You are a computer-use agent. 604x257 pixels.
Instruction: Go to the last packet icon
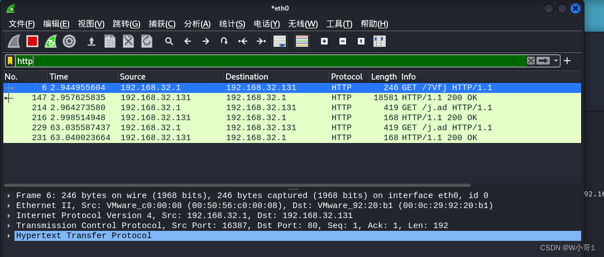[261, 41]
